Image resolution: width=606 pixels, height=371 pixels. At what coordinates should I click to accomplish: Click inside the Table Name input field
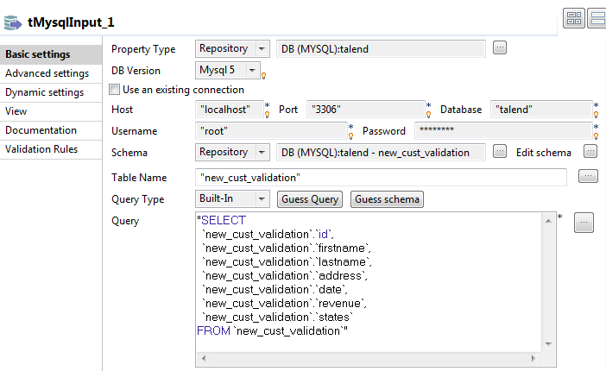(380, 177)
